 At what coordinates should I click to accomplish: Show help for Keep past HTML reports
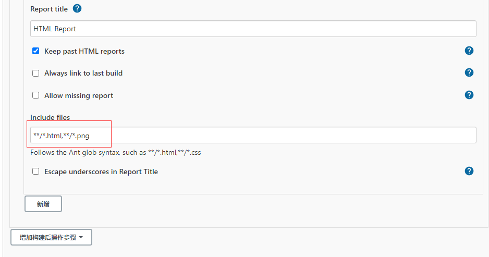(469, 51)
